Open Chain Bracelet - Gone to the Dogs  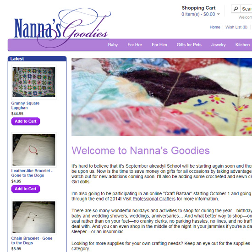click(32, 241)
